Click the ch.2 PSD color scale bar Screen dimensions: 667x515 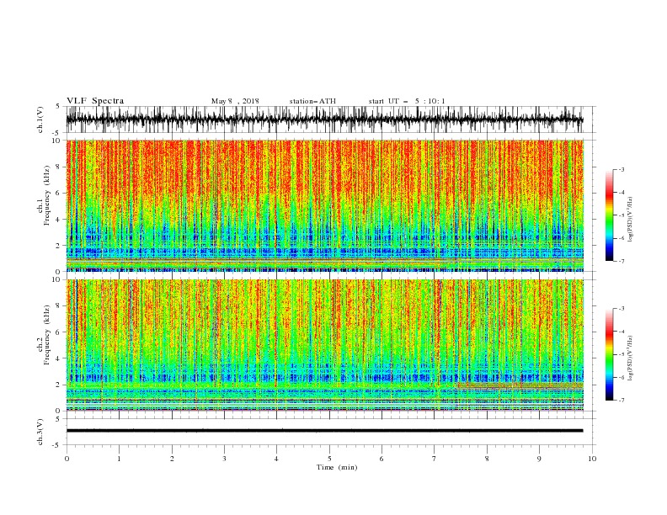tap(609, 354)
